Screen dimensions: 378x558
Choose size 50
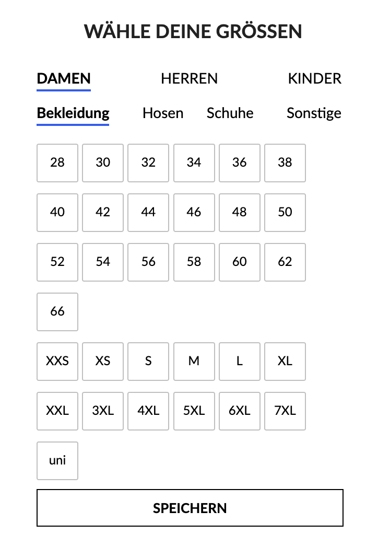tap(285, 213)
